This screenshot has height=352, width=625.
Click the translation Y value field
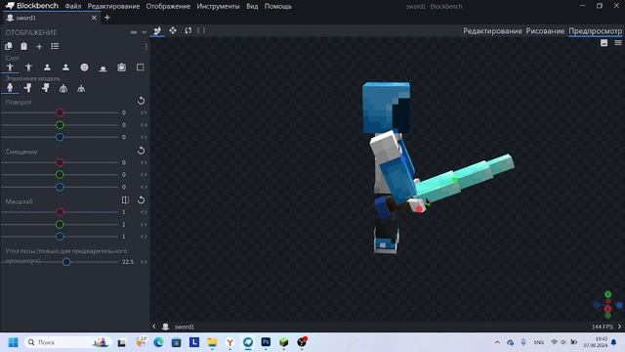124,175
